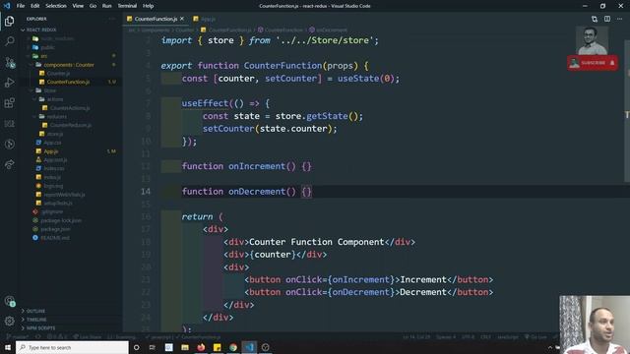
Task: Open README.md in the explorer
Action: pos(55,238)
